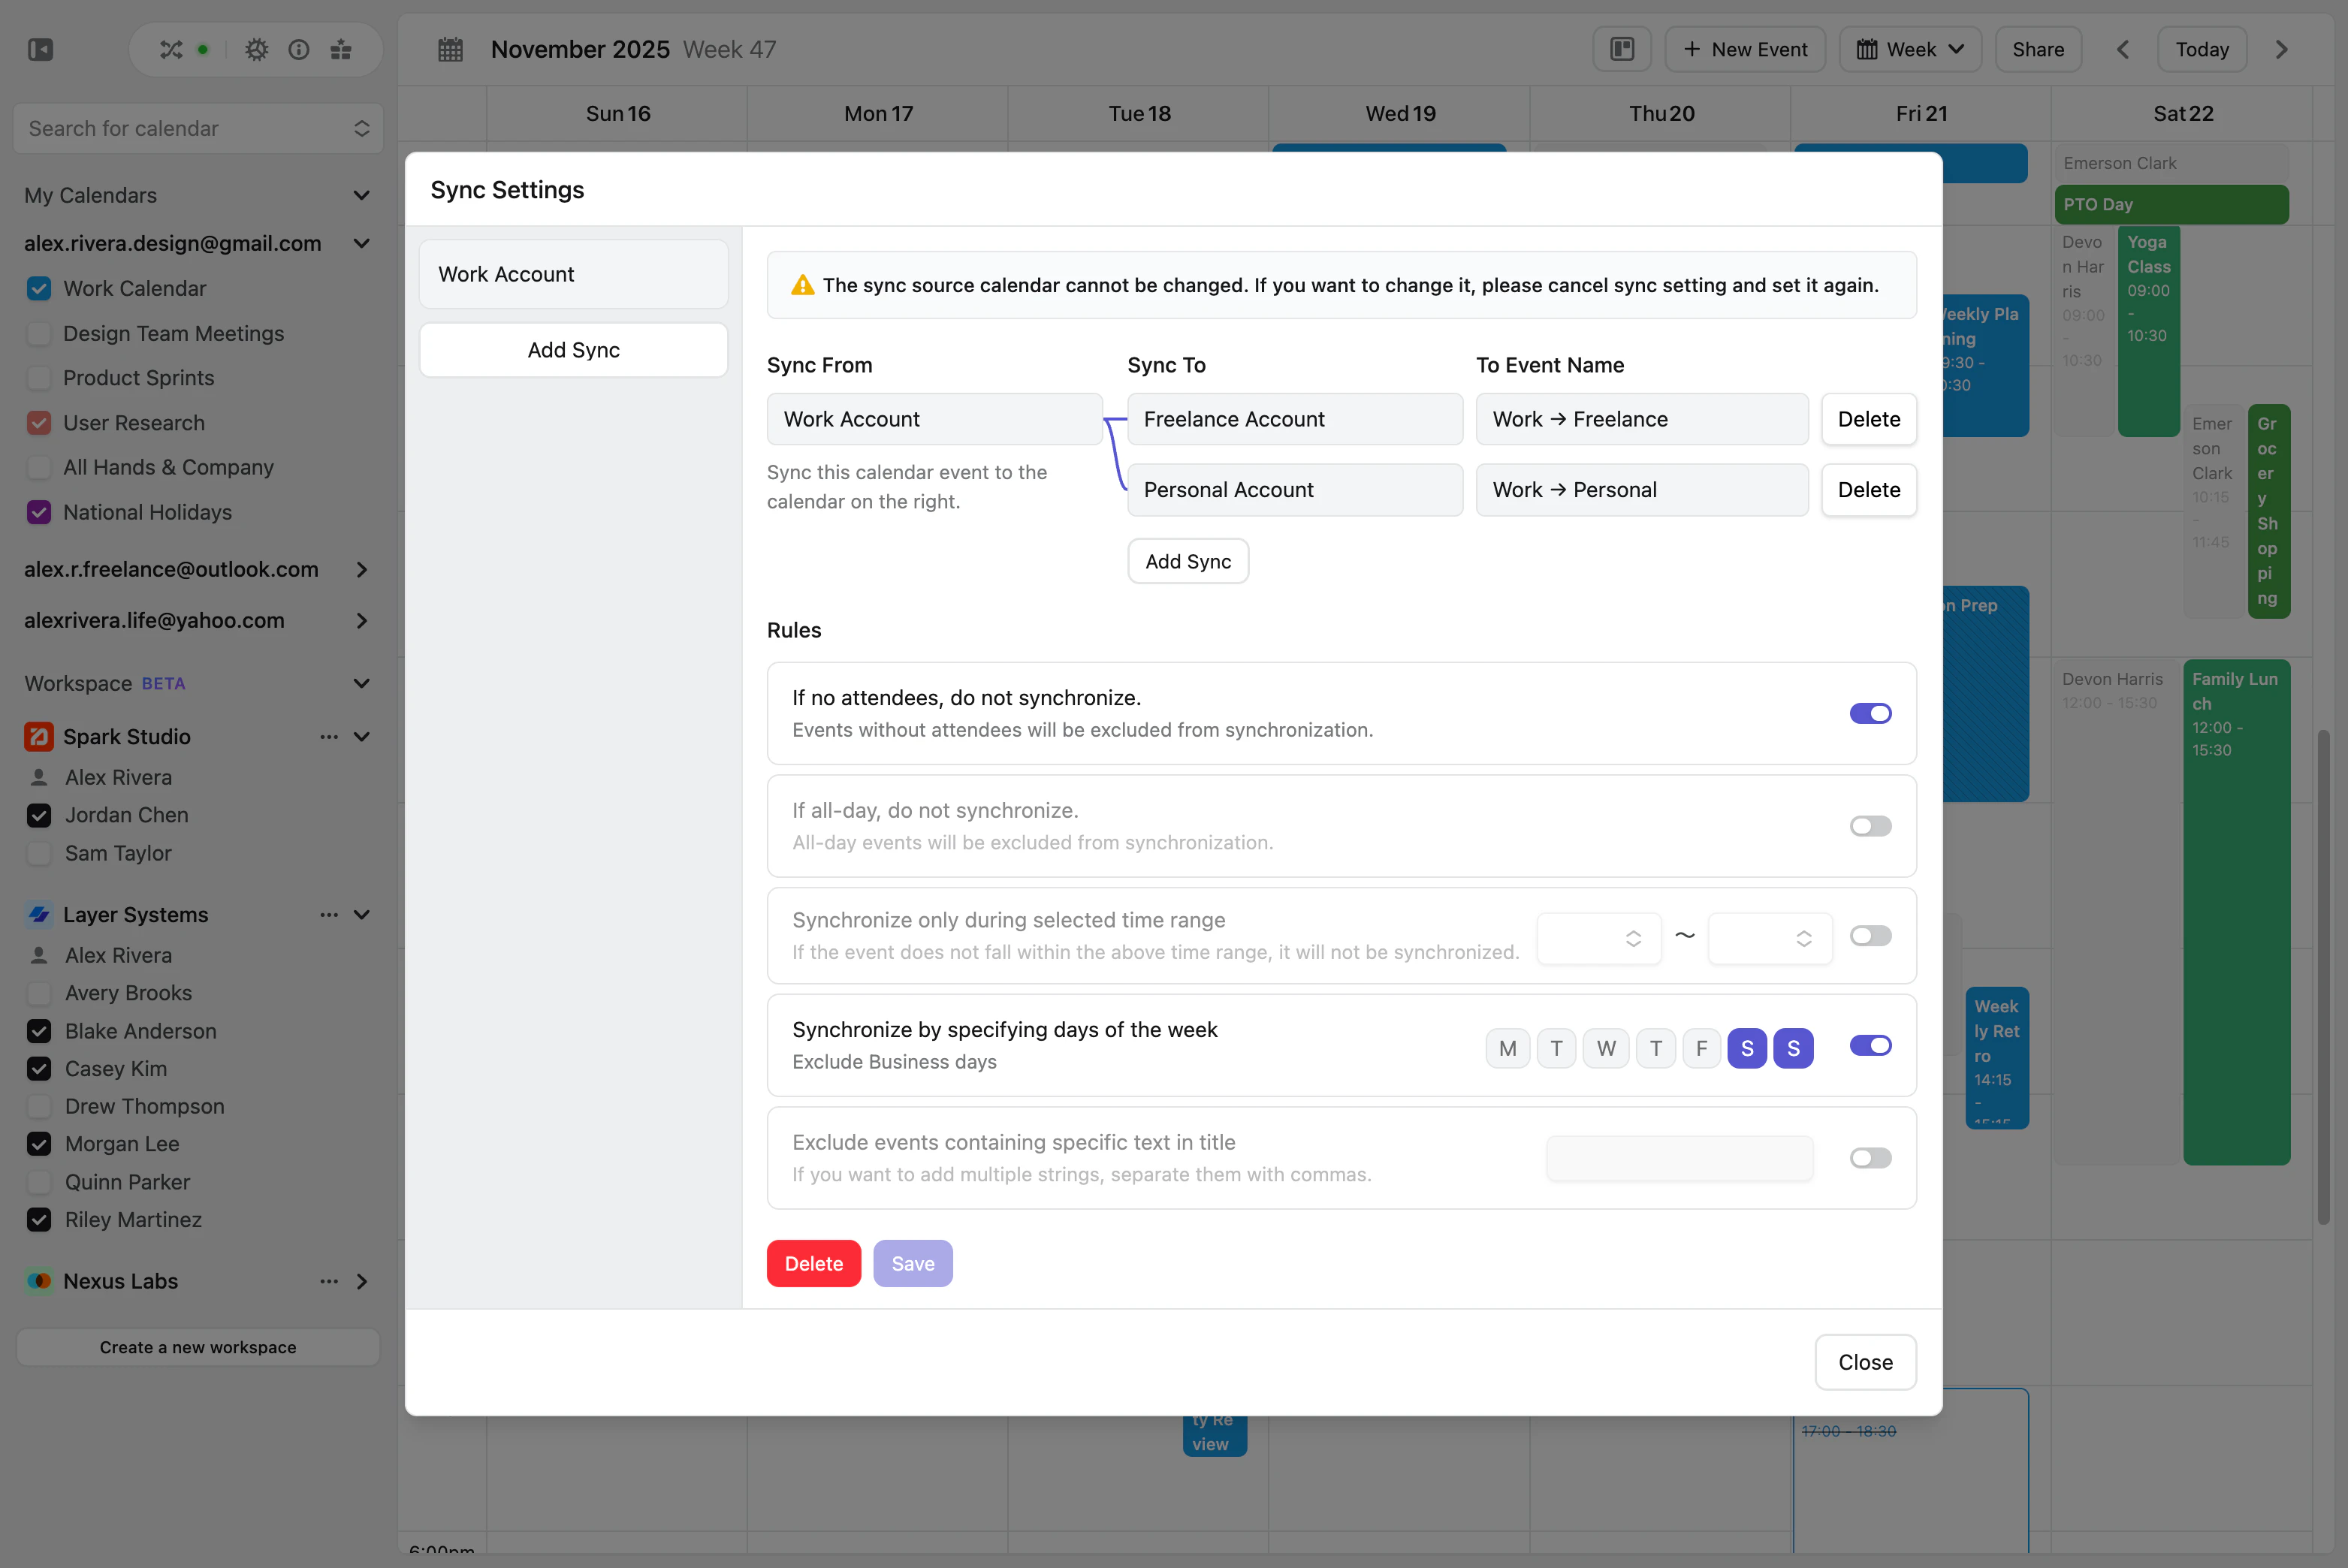Collapse the Layer Systems workspace

(x=361, y=915)
